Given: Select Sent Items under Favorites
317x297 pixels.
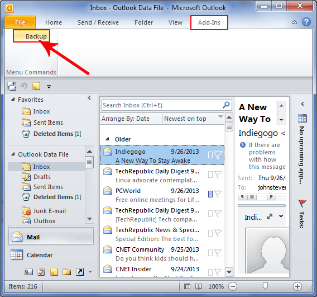Looking at the screenshot, I should click(48, 122).
